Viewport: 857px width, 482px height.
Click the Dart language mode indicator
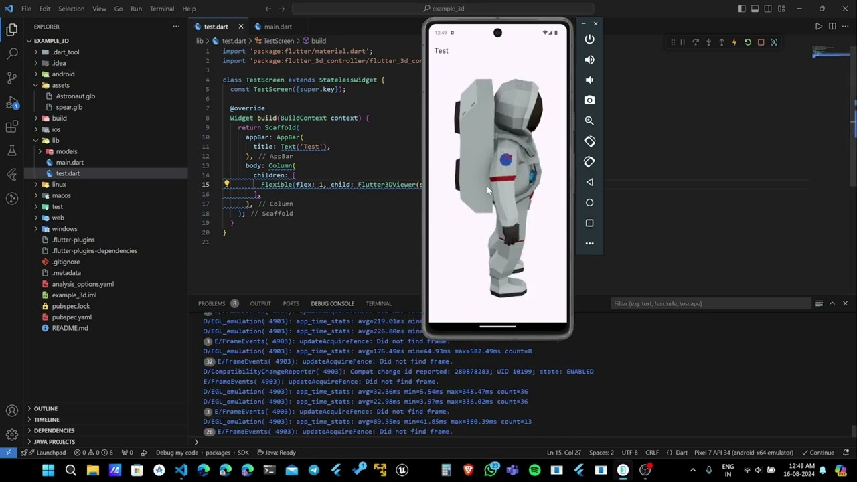tap(682, 453)
